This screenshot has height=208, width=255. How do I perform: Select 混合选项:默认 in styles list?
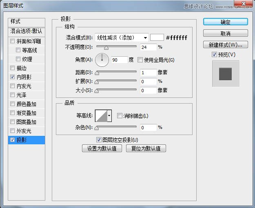(27, 31)
